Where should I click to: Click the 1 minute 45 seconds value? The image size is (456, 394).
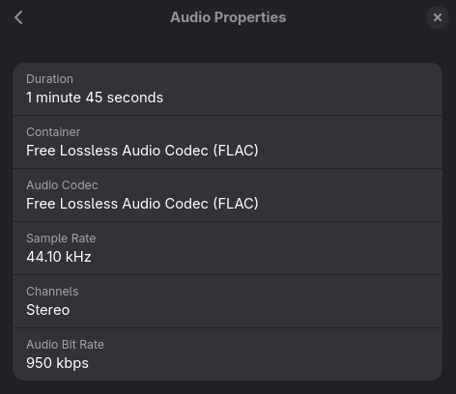click(x=95, y=98)
